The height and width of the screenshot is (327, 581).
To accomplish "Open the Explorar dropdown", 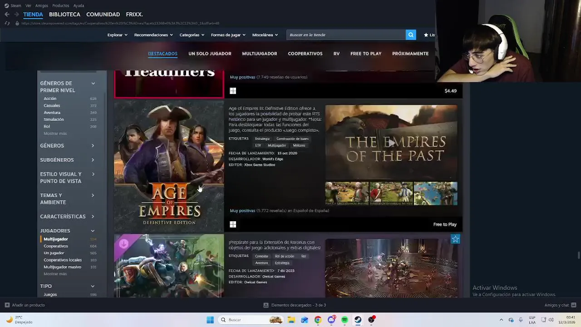I will coord(117,35).
